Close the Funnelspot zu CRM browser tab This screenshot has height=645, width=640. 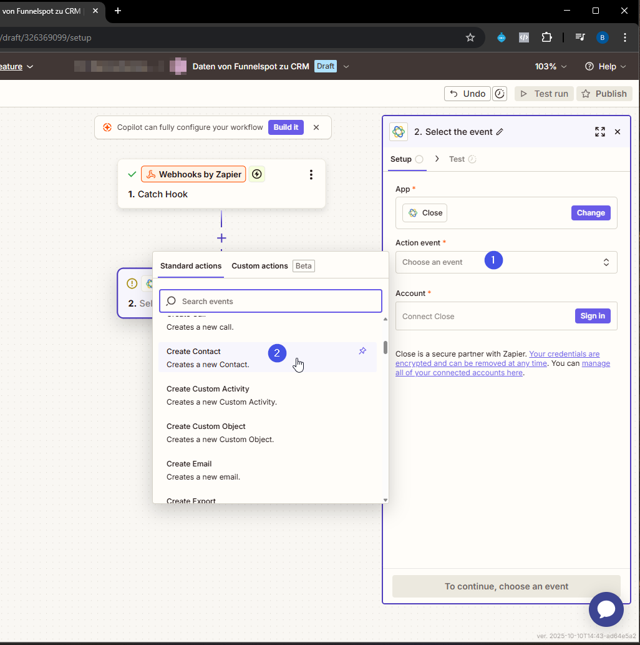(x=95, y=11)
